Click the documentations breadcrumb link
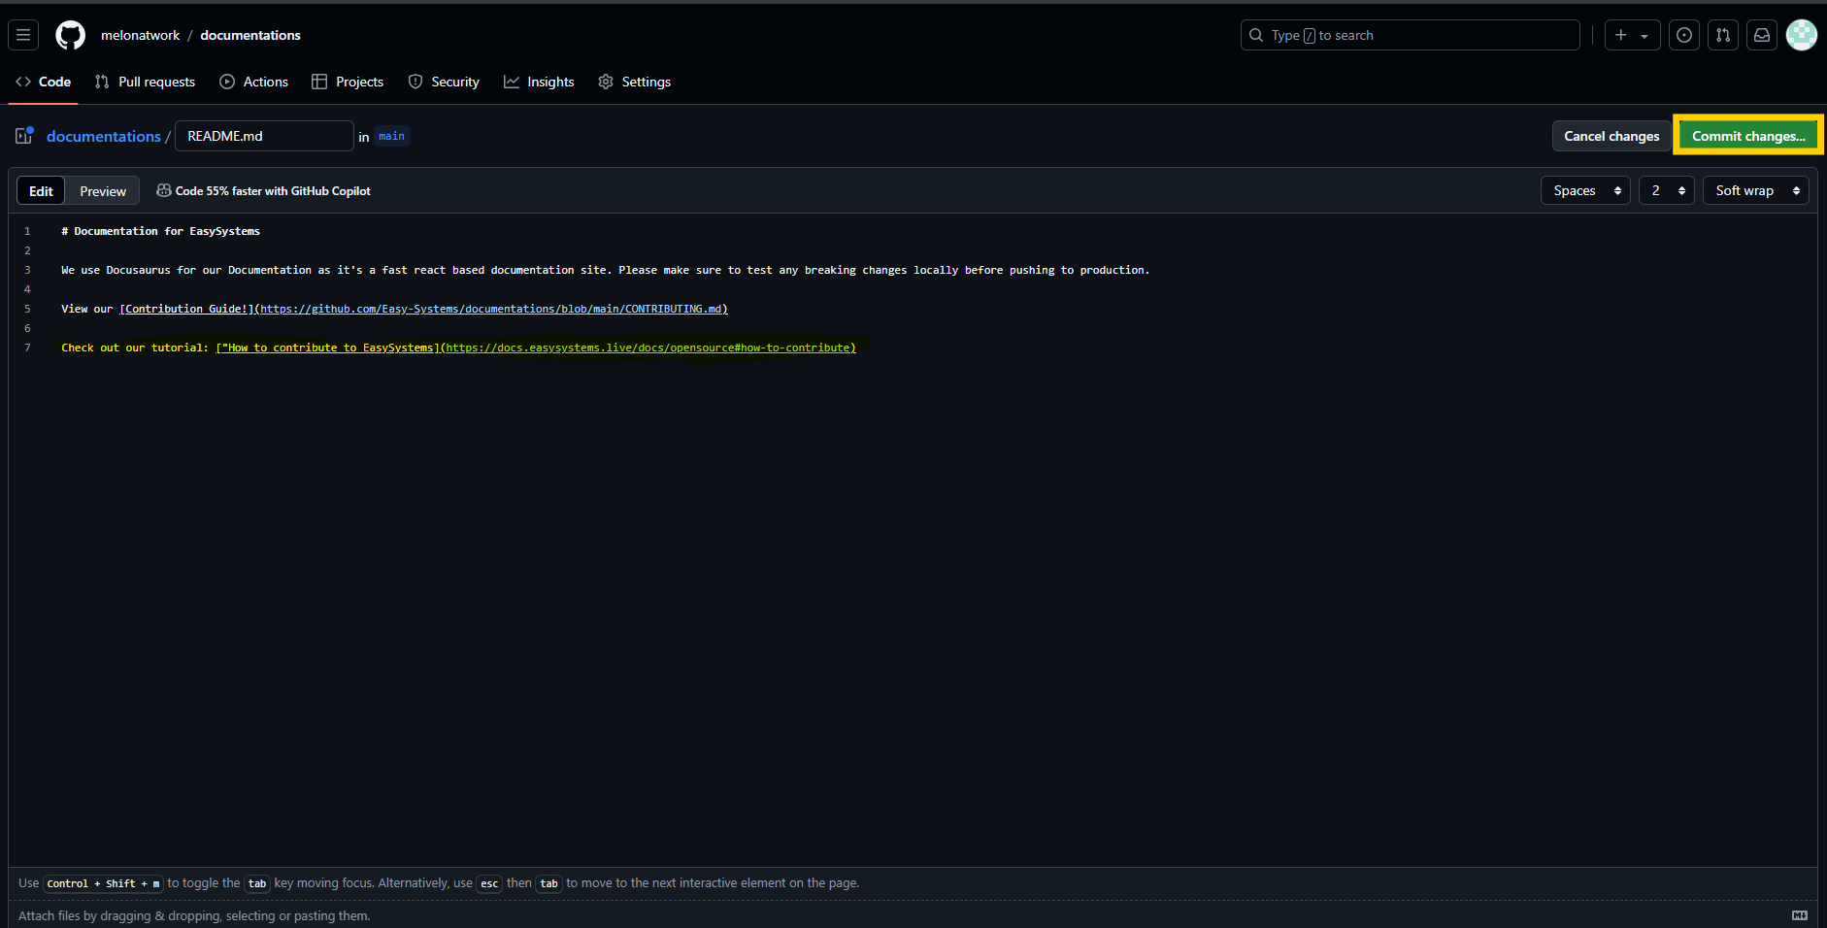Image resolution: width=1827 pixels, height=928 pixels. click(104, 136)
